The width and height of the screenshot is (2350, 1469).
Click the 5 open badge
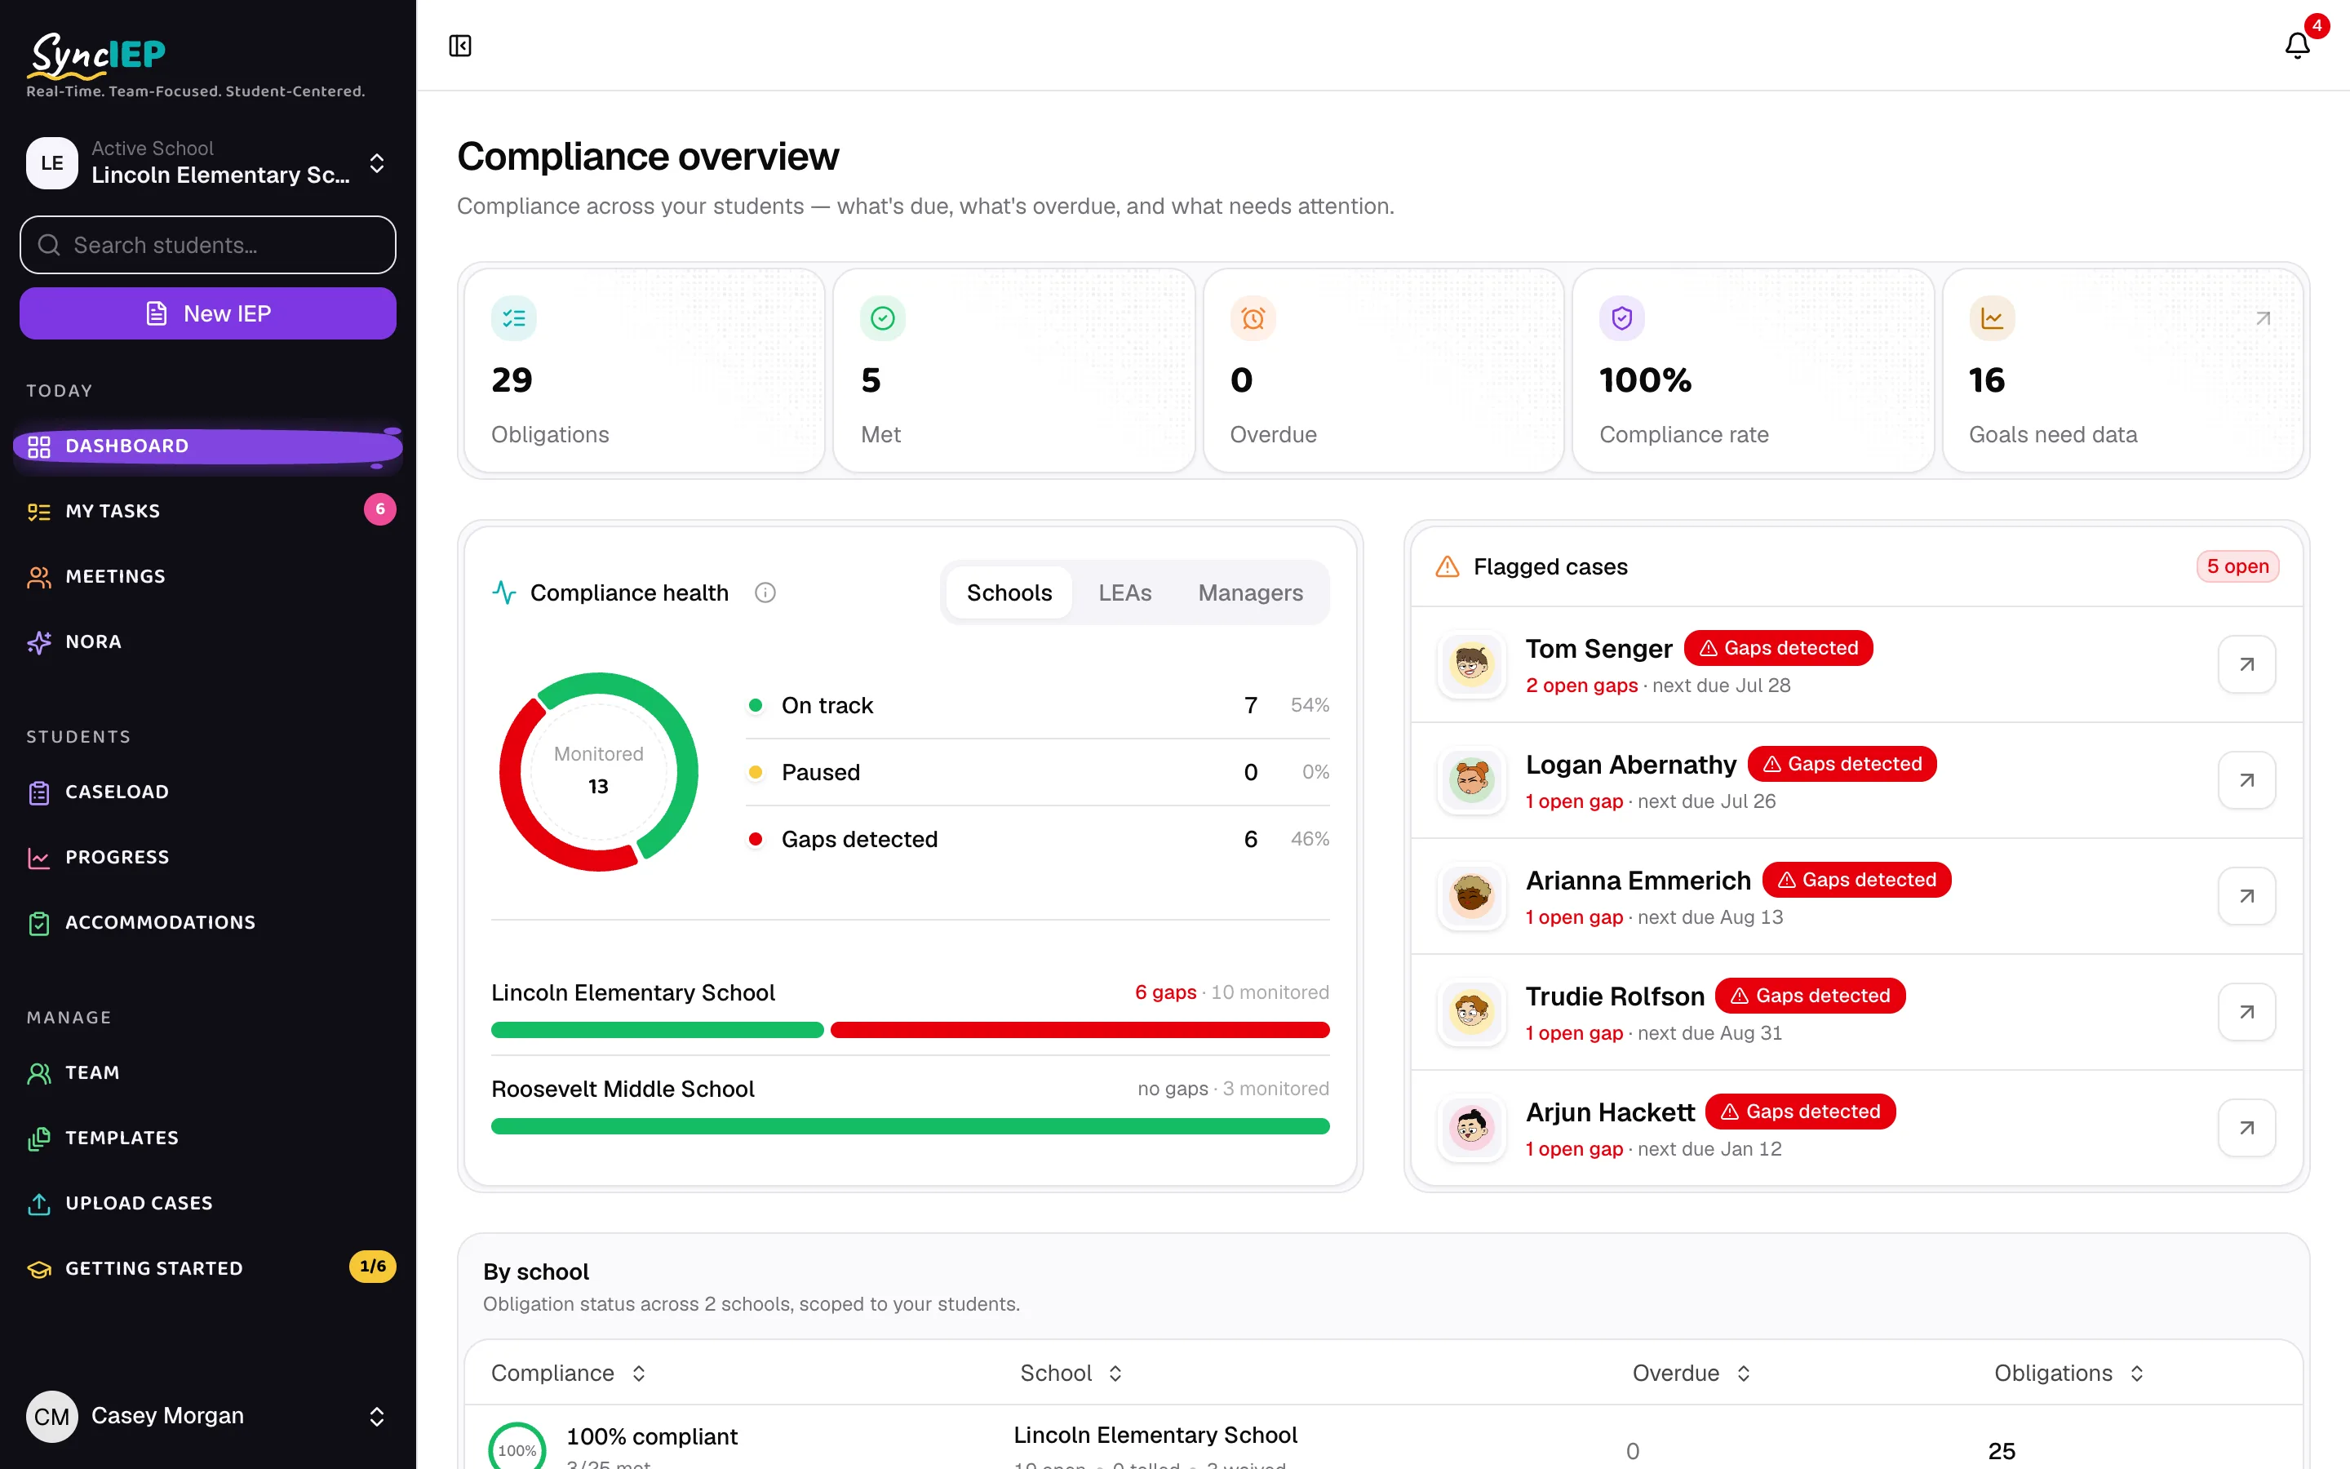(x=2237, y=566)
